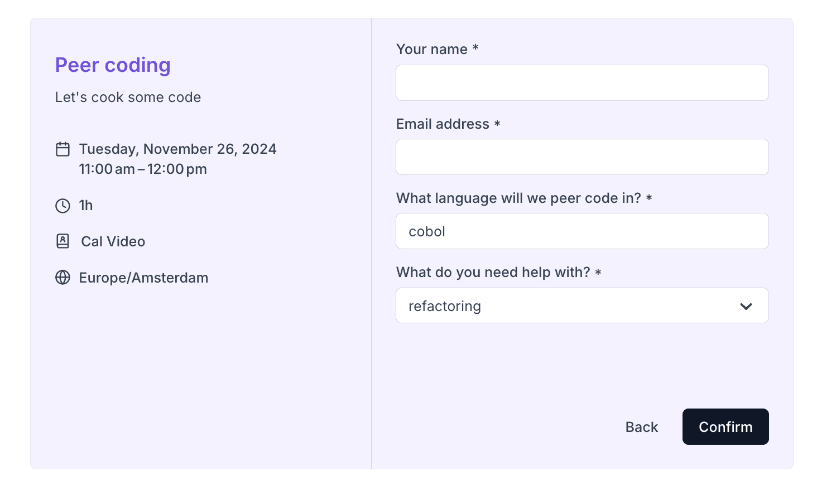This screenshot has width=817, height=486.
Task: Click the 'What do you need help with?' label
Action: (493, 273)
